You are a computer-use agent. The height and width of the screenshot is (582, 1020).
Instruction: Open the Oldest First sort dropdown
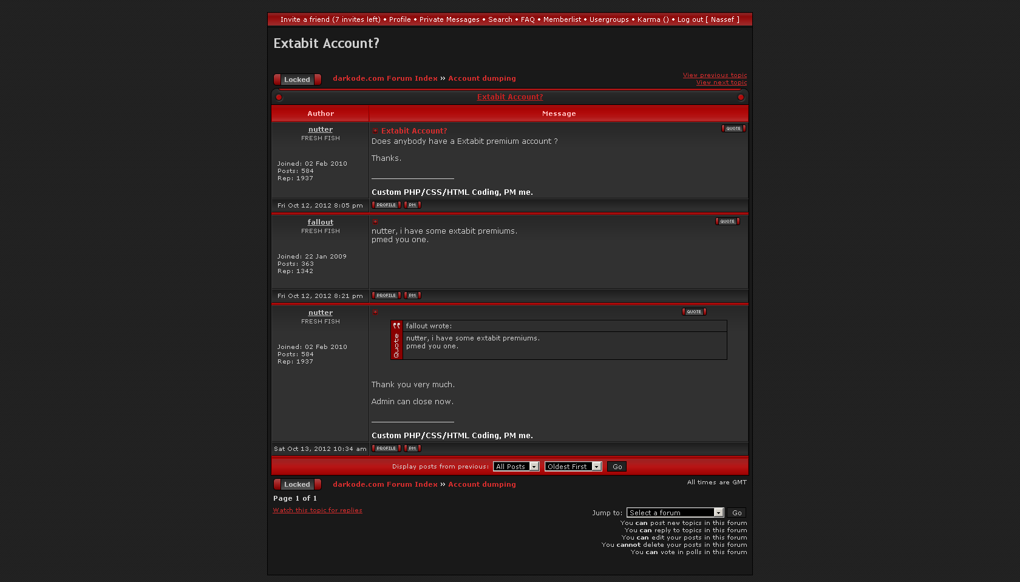573,467
